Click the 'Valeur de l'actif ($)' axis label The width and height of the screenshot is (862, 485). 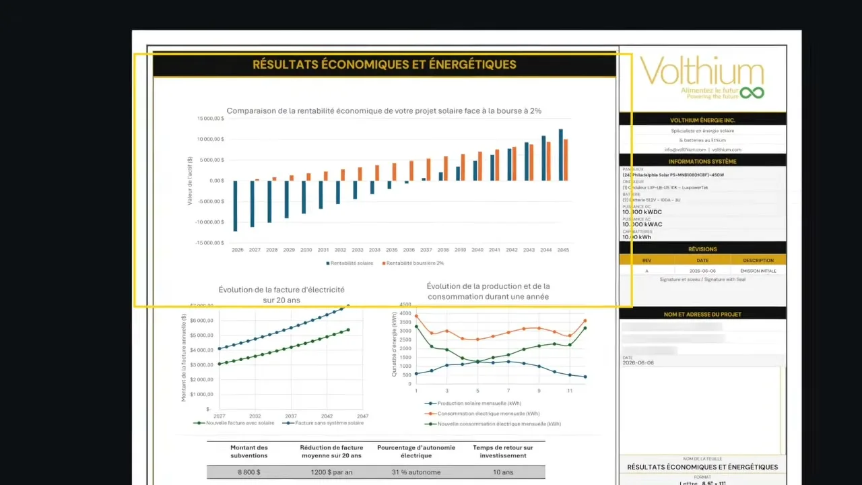[191, 181]
